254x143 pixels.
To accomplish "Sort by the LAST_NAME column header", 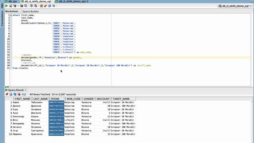I will [40, 99].
